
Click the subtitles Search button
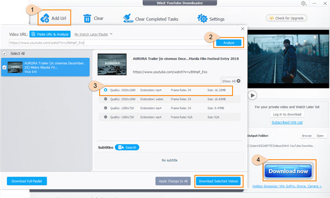[127, 147]
